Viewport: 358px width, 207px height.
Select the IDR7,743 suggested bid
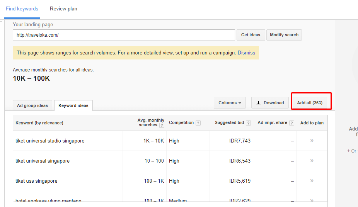pyautogui.click(x=240, y=141)
